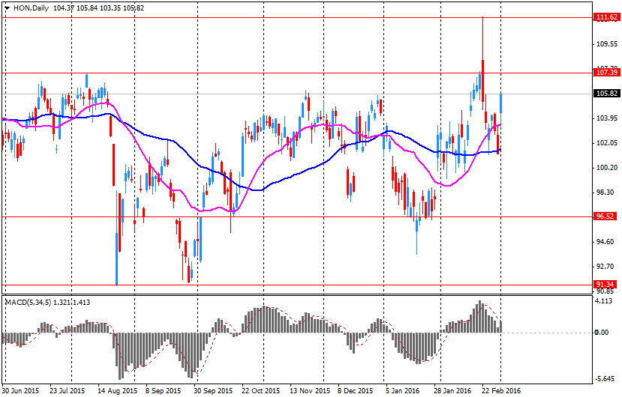Click the OHLC values 104.37 105.84 103.35 105.82

pos(98,8)
